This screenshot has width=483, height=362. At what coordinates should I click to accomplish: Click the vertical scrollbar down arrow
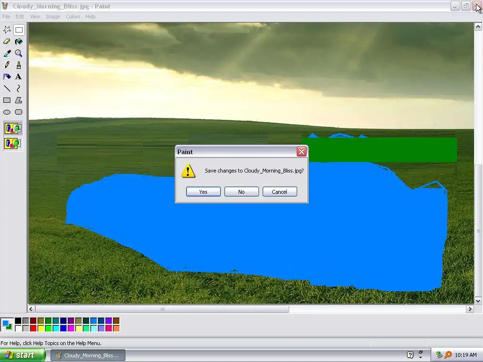tap(478, 301)
